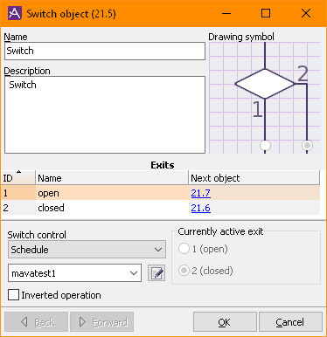
Task: Sort exits by the ID column header
Action: (18, 178)
